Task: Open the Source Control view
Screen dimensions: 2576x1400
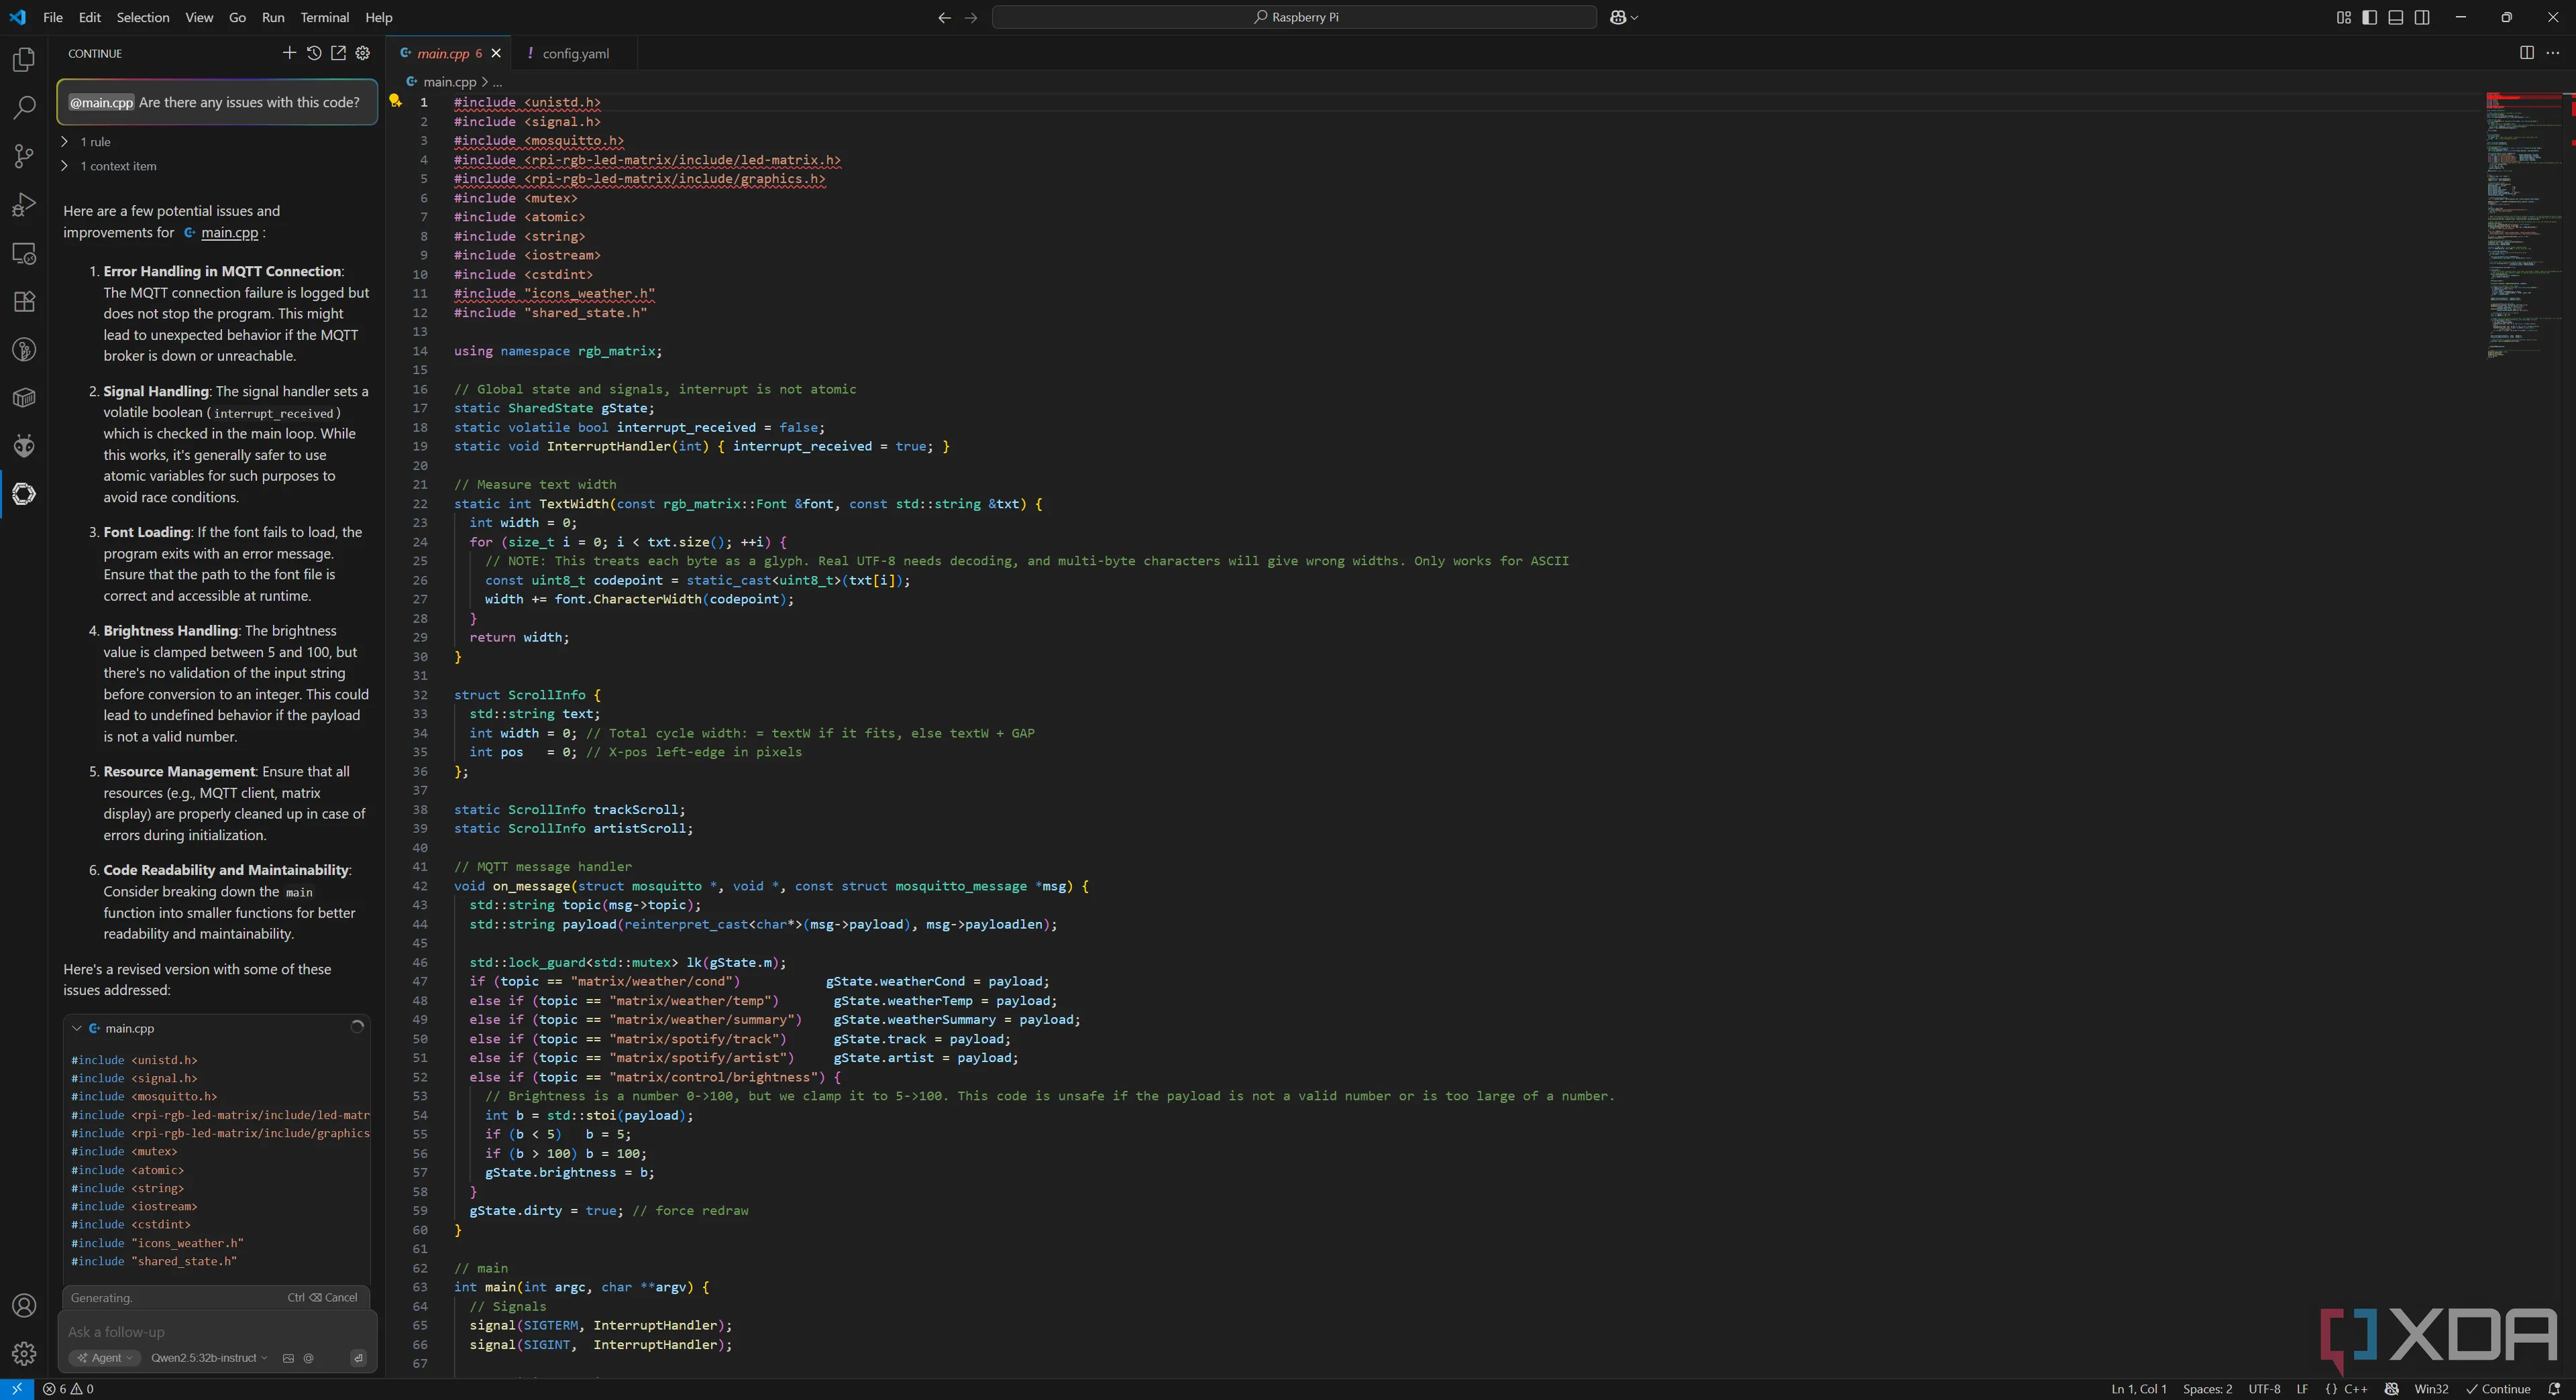Action: click(24, 156)
